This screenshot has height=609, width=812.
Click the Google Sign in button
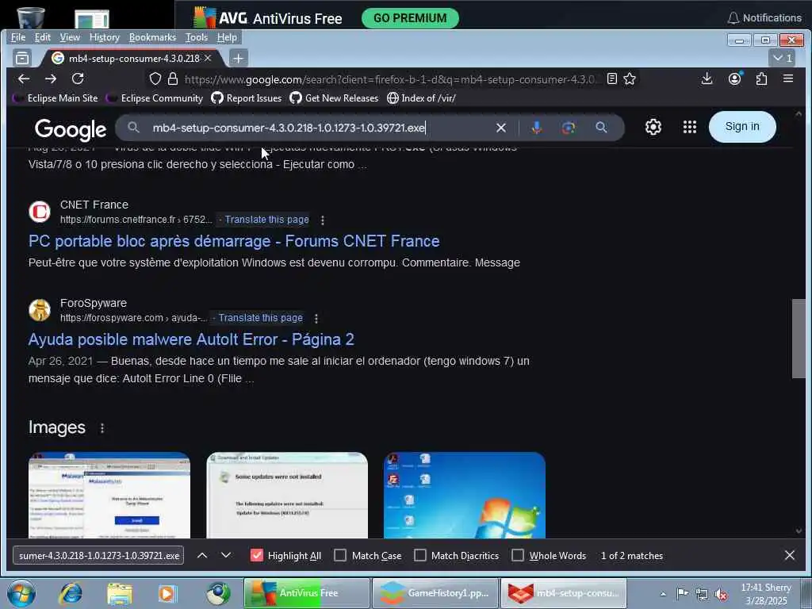(742, 127)
